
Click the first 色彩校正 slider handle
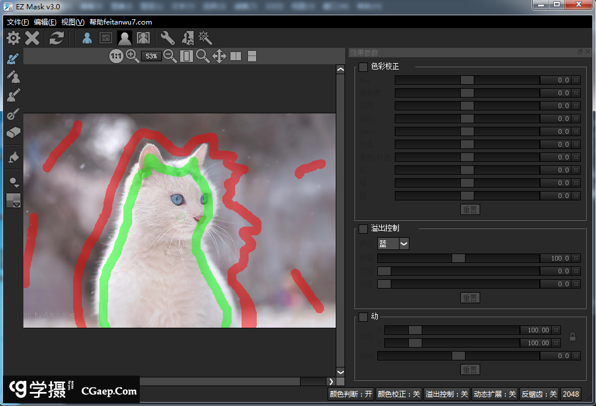pos(467,80)
